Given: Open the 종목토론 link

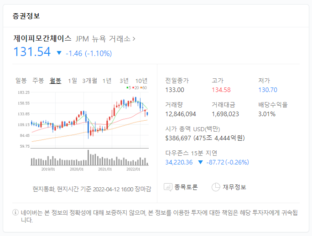Looking at the screenshot, I should (186, 187).
